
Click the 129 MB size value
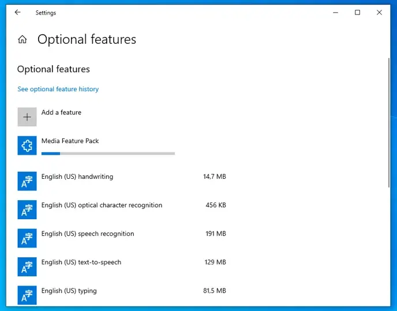tap(215, 263)
